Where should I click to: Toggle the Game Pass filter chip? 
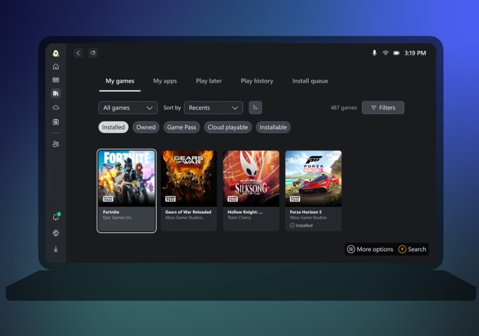[182, 127]
